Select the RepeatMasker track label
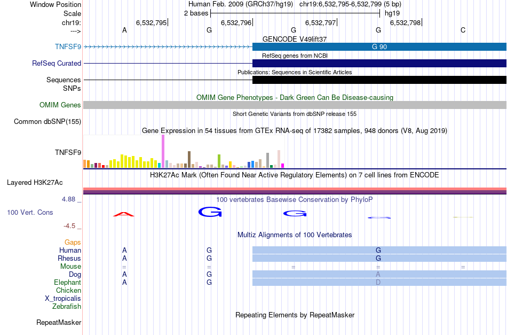 tap(59, 322)
